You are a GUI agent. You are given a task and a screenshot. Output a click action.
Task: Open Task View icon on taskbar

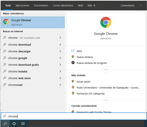[x=23, y=124]
